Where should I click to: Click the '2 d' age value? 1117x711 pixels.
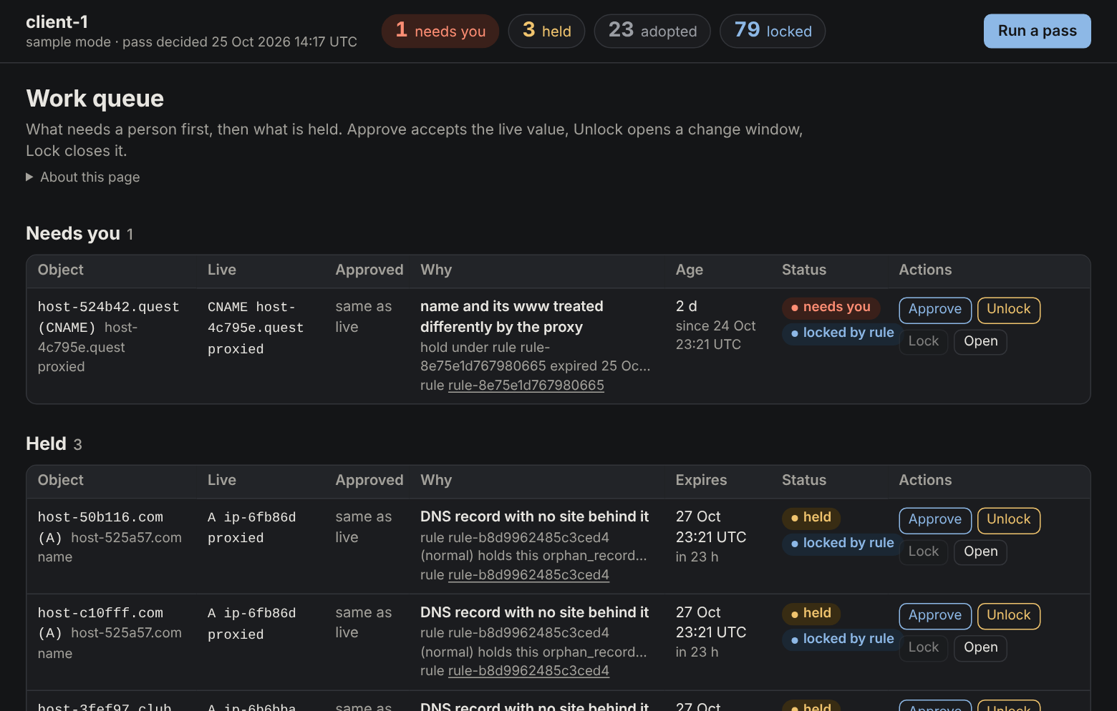tap(686, 306)
